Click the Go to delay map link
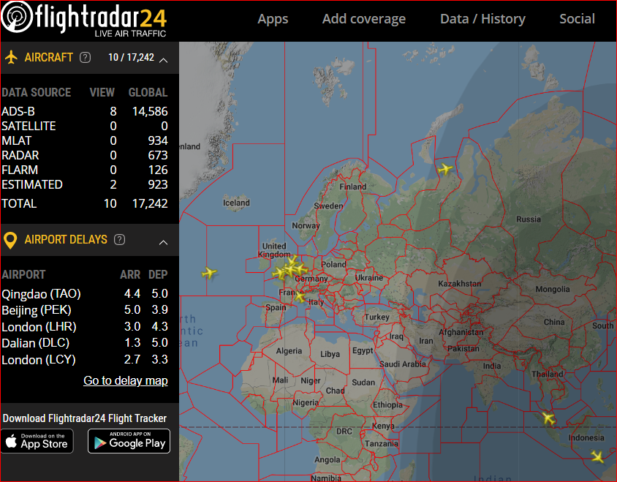The height and width of the screenshot is (482, 617). tap(125, 380)
